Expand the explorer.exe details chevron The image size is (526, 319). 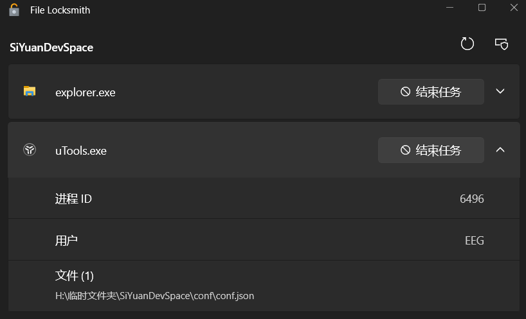(500, 91)
